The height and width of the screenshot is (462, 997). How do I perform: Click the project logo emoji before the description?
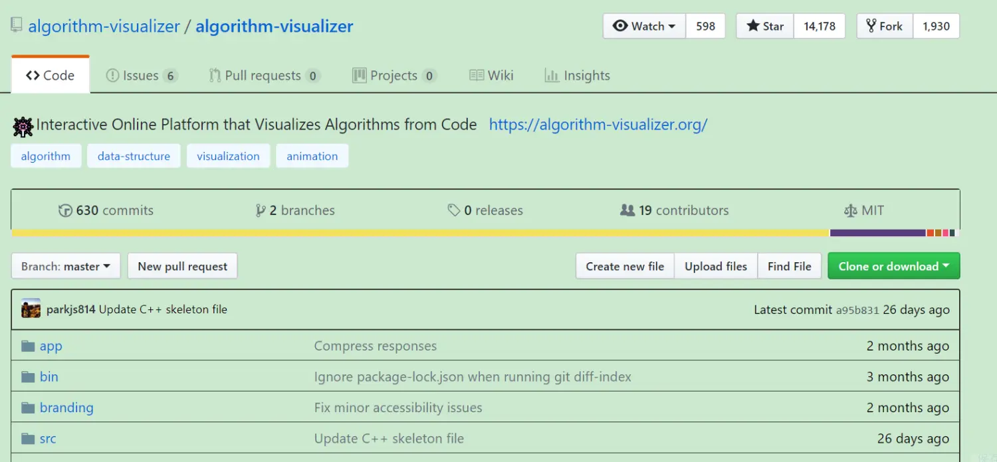[23, 125]
